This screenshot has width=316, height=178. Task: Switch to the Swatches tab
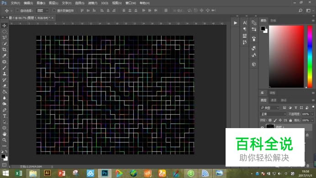click(x=273, y=21)
